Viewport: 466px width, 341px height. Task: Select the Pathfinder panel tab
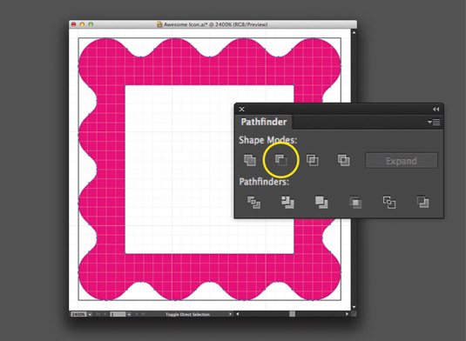pos(264,122)
